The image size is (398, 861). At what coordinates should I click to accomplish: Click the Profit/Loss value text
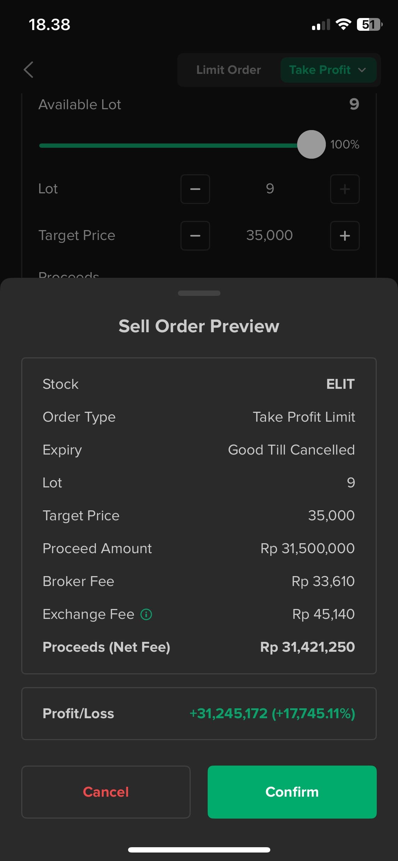tap(272, 714)
